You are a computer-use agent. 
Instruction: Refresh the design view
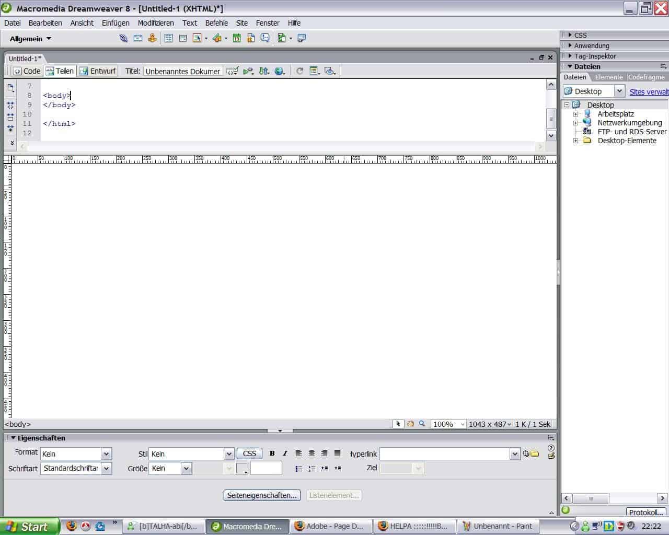(x=299, y=71)
